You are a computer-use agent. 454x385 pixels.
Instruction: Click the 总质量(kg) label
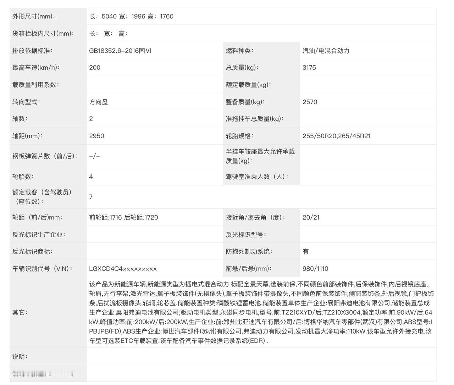tap(242, 68)
